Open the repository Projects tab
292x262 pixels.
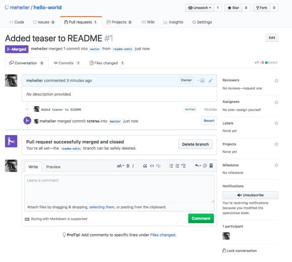click(x=119, y=22)
